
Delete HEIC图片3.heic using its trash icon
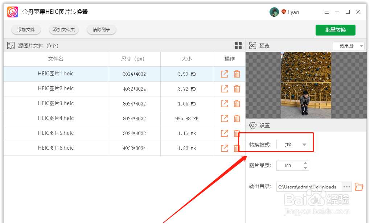(x=237, y=103)
